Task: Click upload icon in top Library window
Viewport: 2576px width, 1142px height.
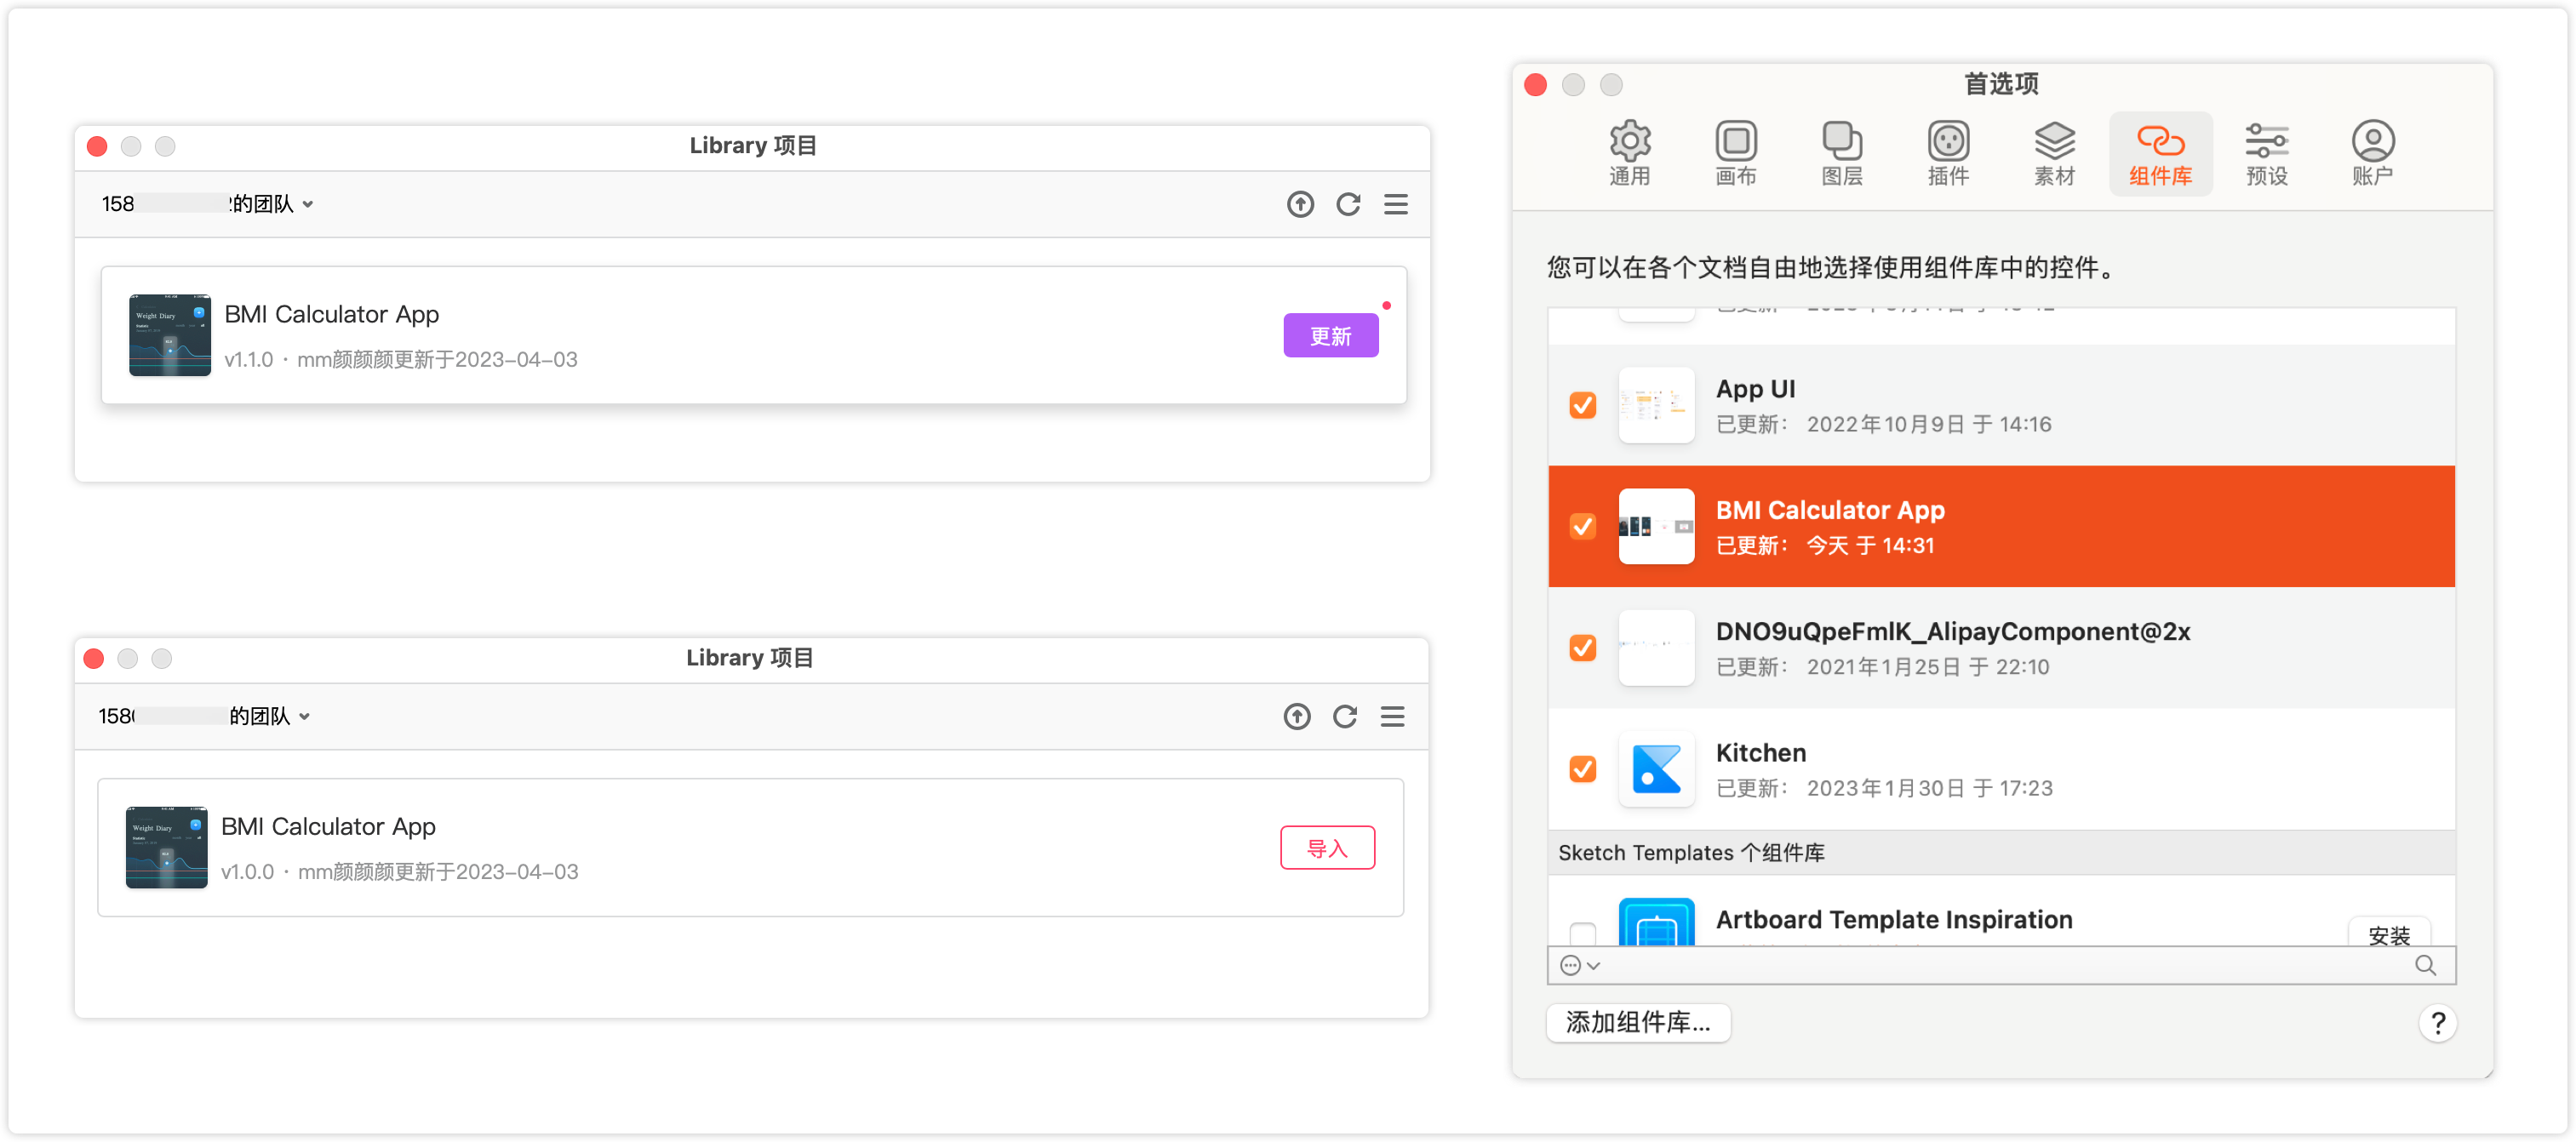Action: click(1299, 205)
